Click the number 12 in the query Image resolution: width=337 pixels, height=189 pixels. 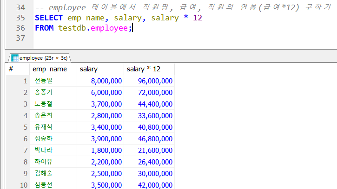point(198,18)
